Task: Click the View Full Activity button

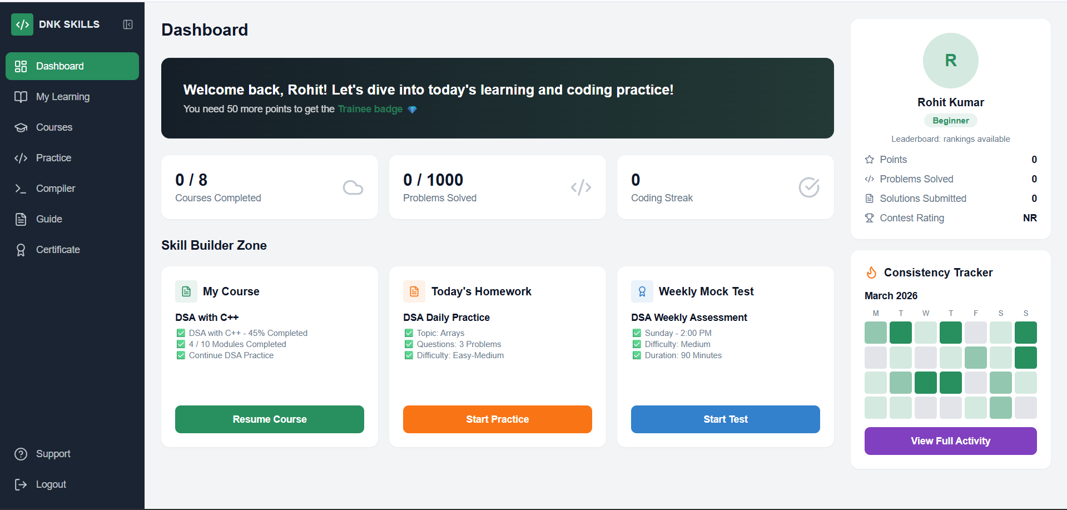Action: [950, 441]
